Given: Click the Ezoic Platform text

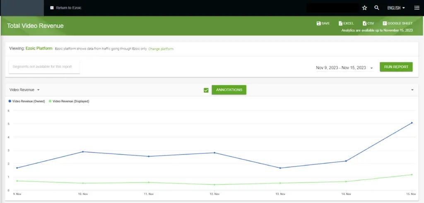Looking at the screenshot, I should pyautogui.click(x=39, y=49).
